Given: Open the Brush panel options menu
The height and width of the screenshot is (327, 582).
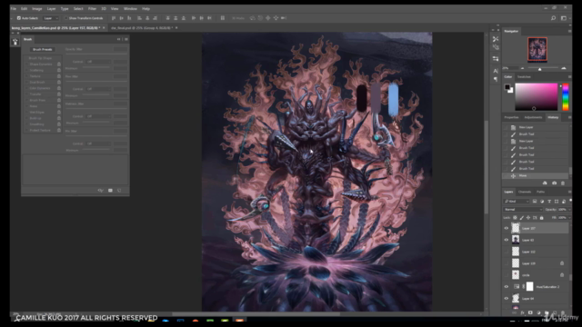Looking at the screenshot, I should pos(126,39).
